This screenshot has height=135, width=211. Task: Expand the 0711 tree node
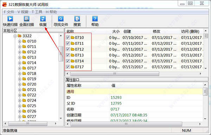point(20,47)
